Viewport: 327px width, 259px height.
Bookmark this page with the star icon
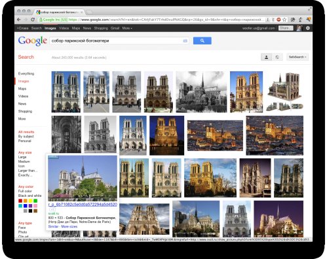[284, 20]
